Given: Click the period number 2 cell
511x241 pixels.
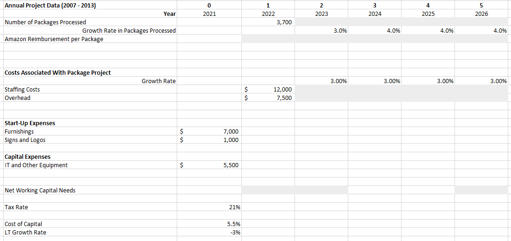Looking at the screenshot, I should 321,5.
